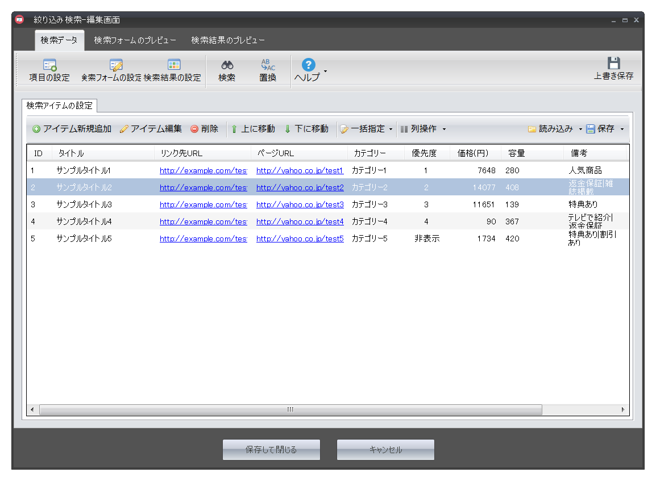The image size is (656, 481).
Task: Click アイテム新規追加 green plus icon
Action: click(x=36, y=129)
